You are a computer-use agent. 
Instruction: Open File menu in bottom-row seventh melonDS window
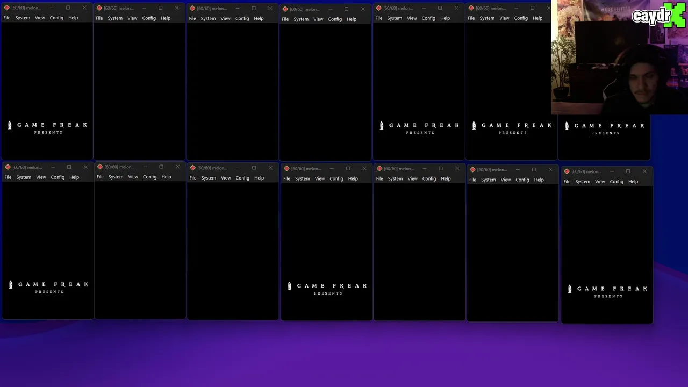(x=567, y=182)
